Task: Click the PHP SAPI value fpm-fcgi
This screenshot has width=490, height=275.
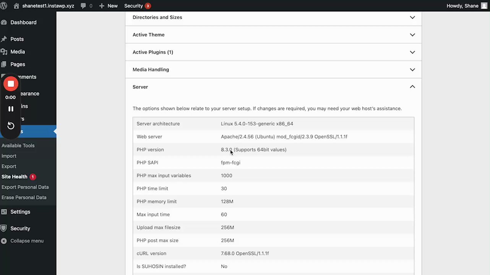Action: (230, 163)
